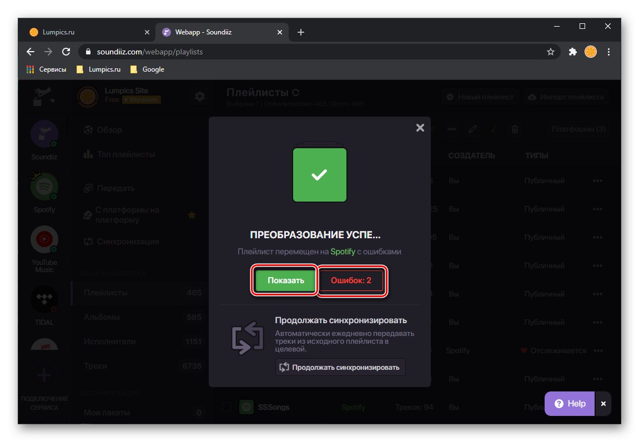Click Импорт плейлиста button
This screenshot has width=639, height=442.
[x=566, y=97]
